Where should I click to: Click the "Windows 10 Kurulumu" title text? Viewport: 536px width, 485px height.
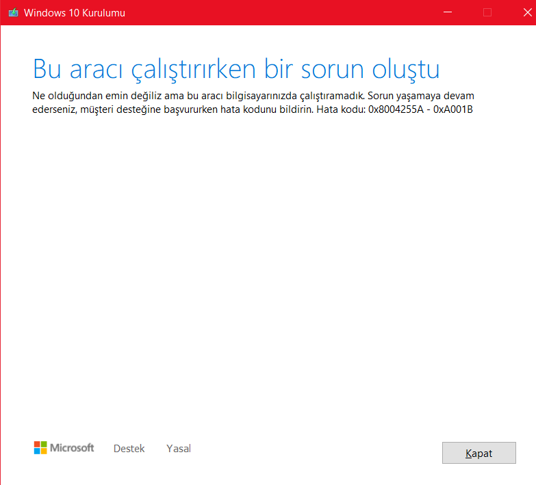pos(75,13)
